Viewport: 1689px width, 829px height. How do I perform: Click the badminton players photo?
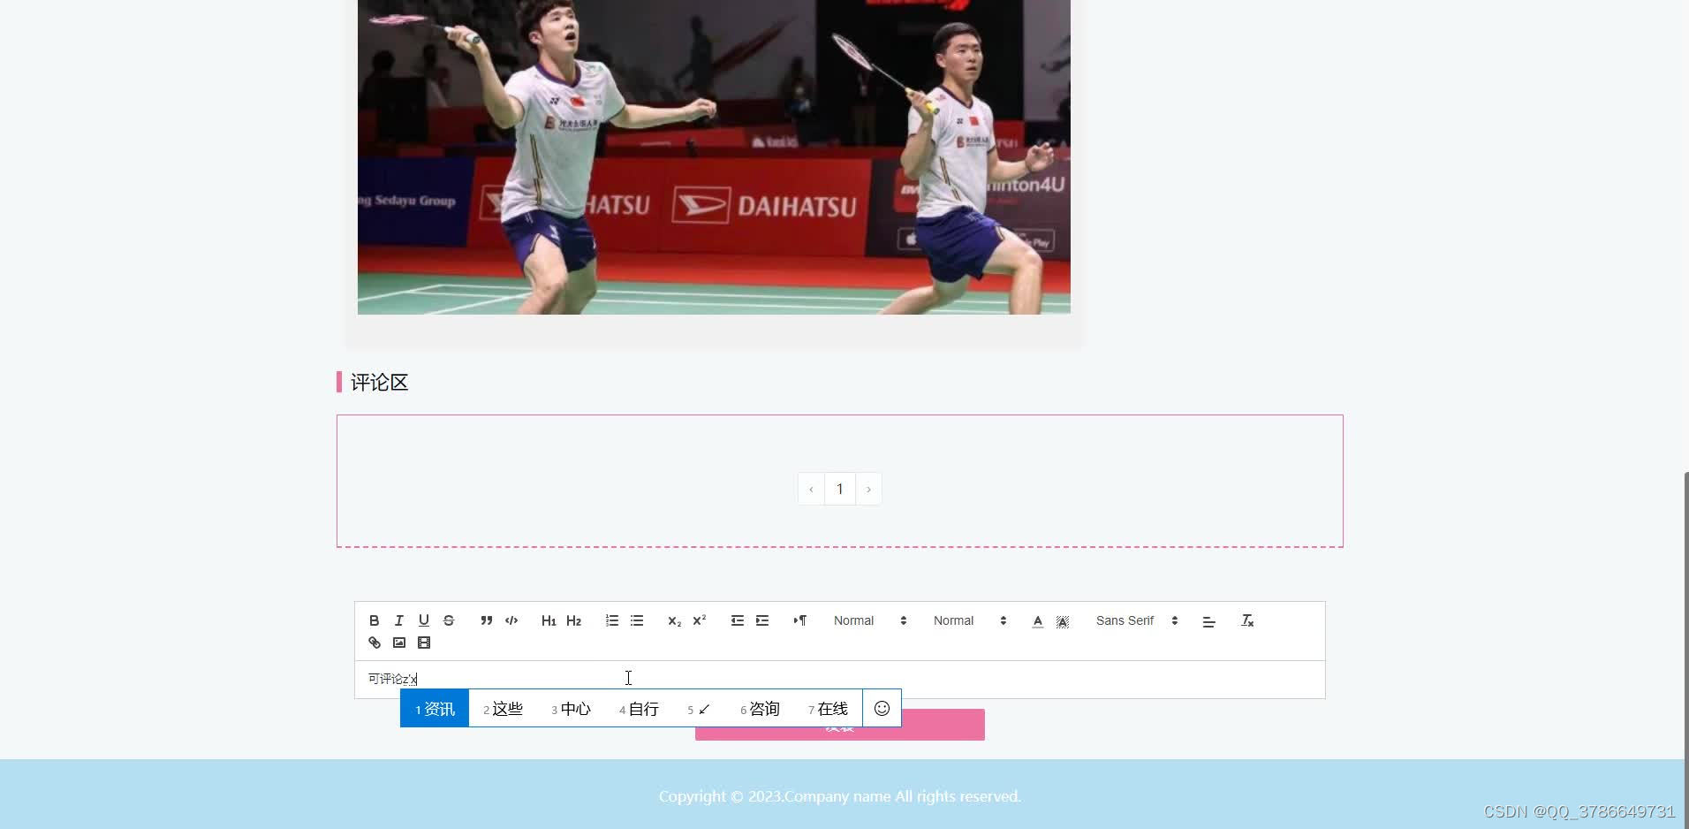[x=714, y=156]
